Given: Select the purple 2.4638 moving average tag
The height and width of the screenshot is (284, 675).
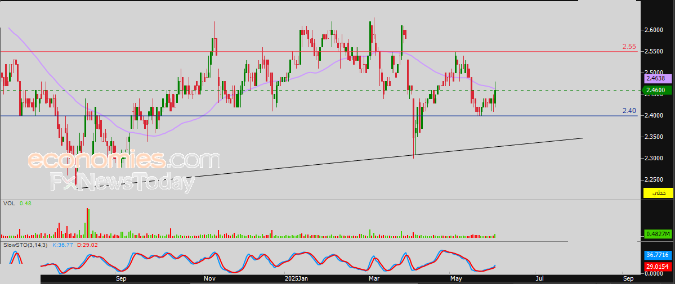Looking at the screenshot, I should [x=658, y=79].
